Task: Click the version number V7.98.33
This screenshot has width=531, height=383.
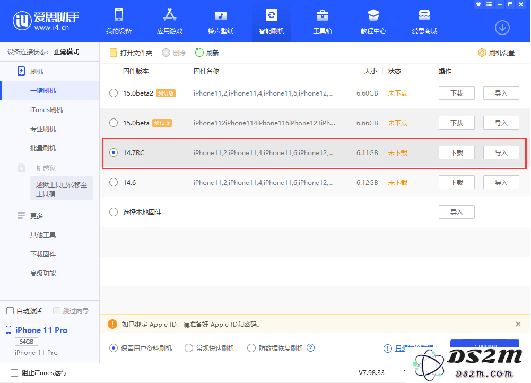Action: [x=371, y=372]
